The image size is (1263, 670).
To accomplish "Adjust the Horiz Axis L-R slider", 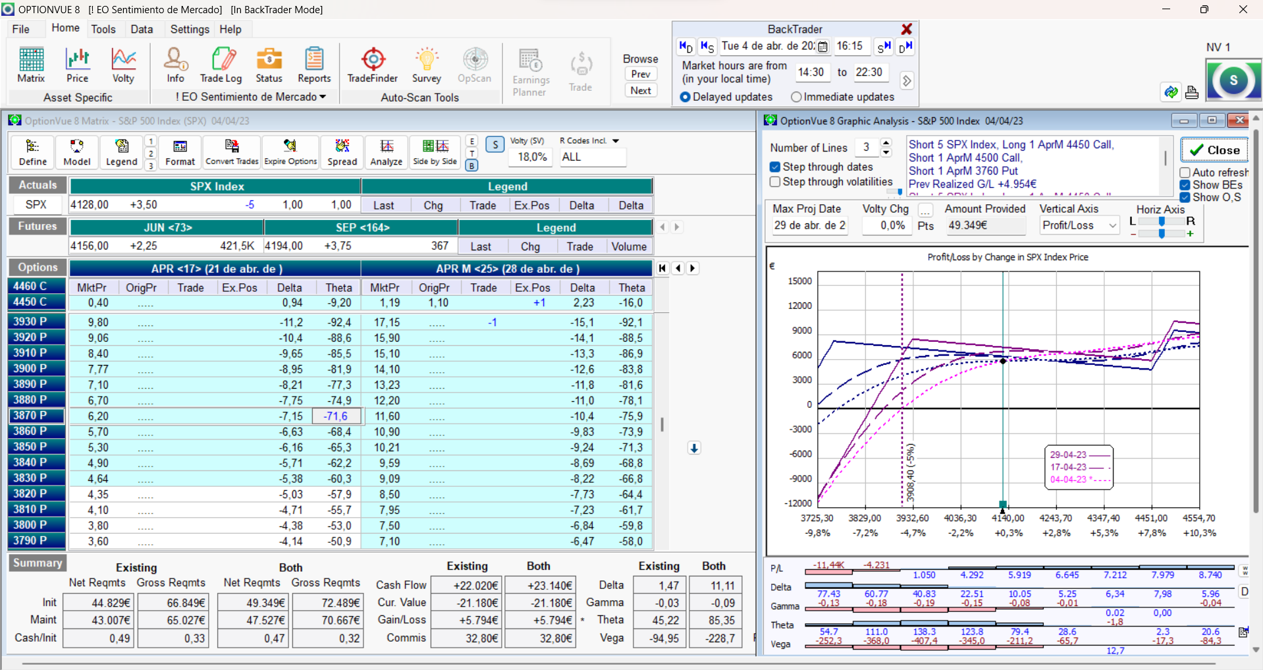I will 1162,221.
